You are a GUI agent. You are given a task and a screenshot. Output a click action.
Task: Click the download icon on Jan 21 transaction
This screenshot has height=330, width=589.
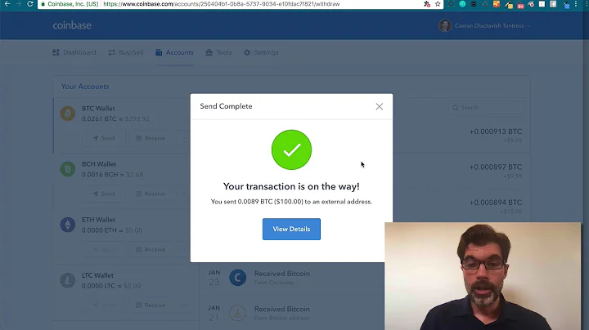[x=238, y=313]
